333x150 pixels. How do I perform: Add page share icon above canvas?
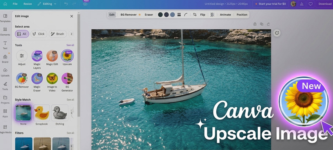click(x=268, y=24)
